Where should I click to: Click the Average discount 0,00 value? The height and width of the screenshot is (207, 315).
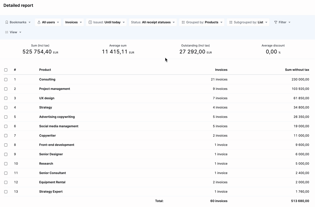point(273,52)
